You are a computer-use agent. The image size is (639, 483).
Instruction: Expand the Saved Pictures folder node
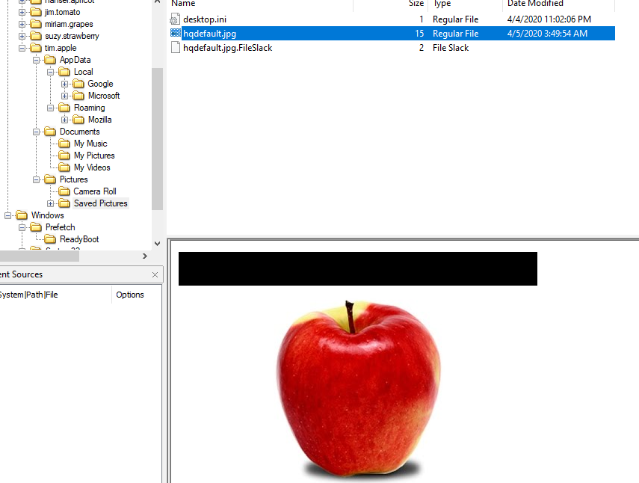pyautogui.click(x=51, y=203)
